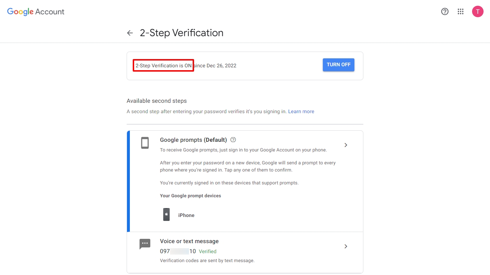
Task: Expand Google prompts chevron
Action: coord(346,145)
